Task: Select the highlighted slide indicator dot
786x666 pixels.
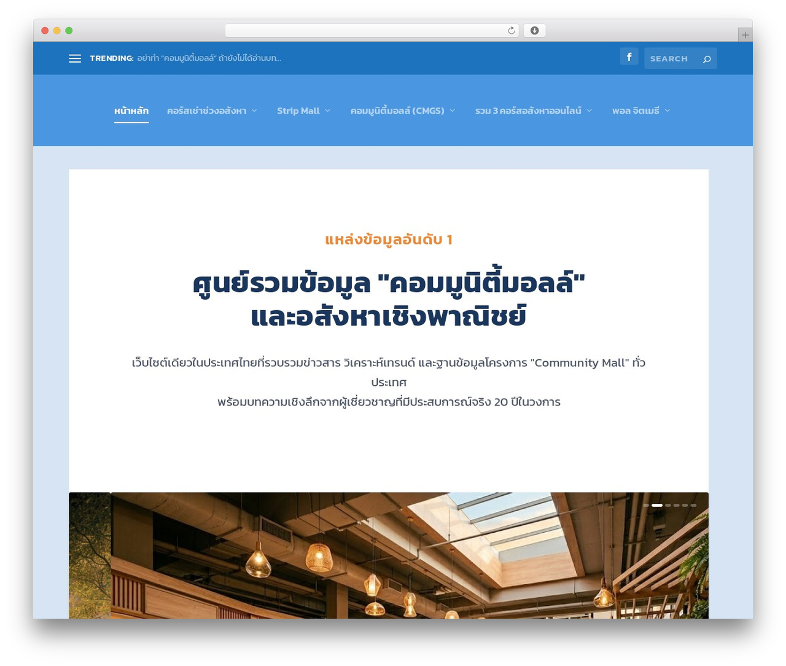Action: point(657,505)
